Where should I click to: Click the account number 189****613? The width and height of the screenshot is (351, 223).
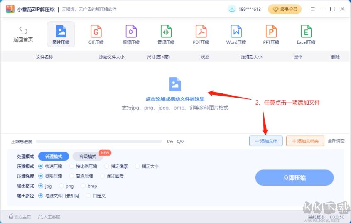[x=250, y=10]
